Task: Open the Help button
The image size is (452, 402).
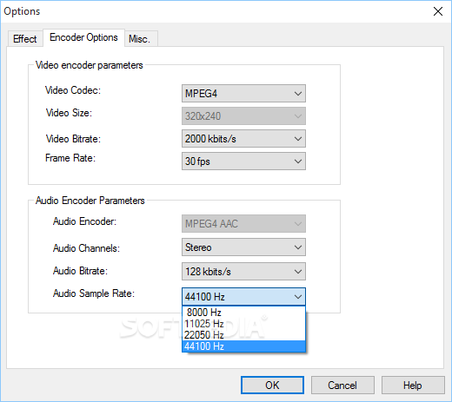Action: [413, 385]
